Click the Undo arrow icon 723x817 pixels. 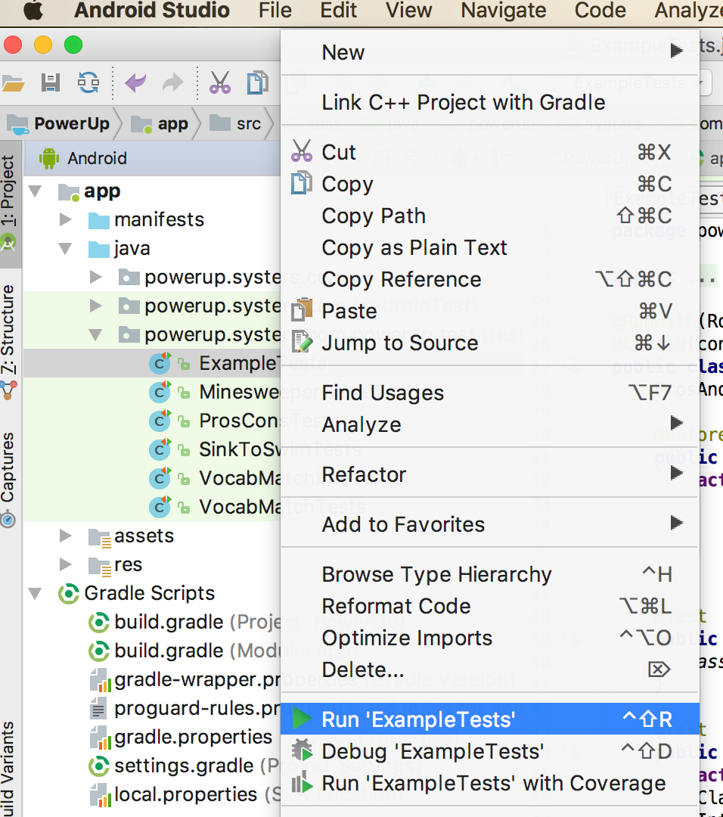click(135, 82)
